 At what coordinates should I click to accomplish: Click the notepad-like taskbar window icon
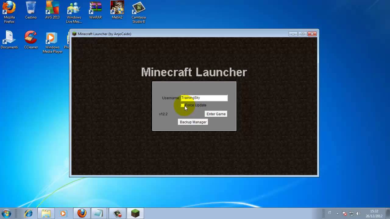point(99,213)
